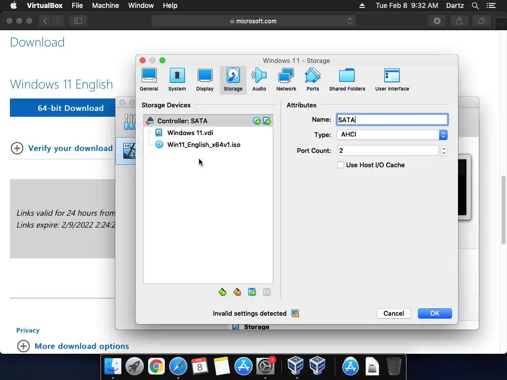Viewport: 507px width, 380px height.
Task: Reload the microsoft.com page
Action: click(350, 21)
